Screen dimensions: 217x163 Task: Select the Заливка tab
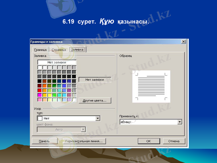tap(77, 50)
